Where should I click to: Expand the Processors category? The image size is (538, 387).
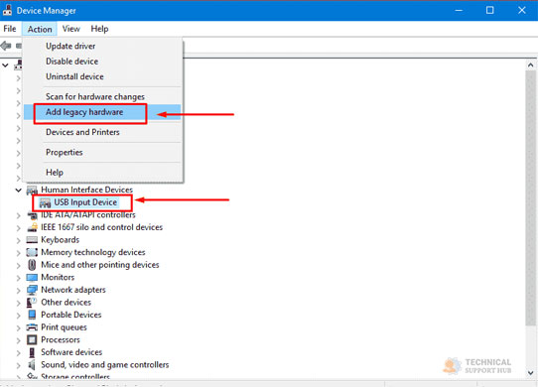pos(19,340)
